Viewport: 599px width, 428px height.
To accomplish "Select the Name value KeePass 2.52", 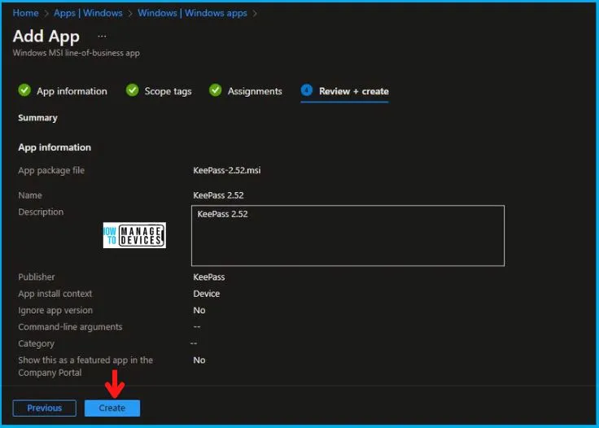I will [x=218, y=195].
